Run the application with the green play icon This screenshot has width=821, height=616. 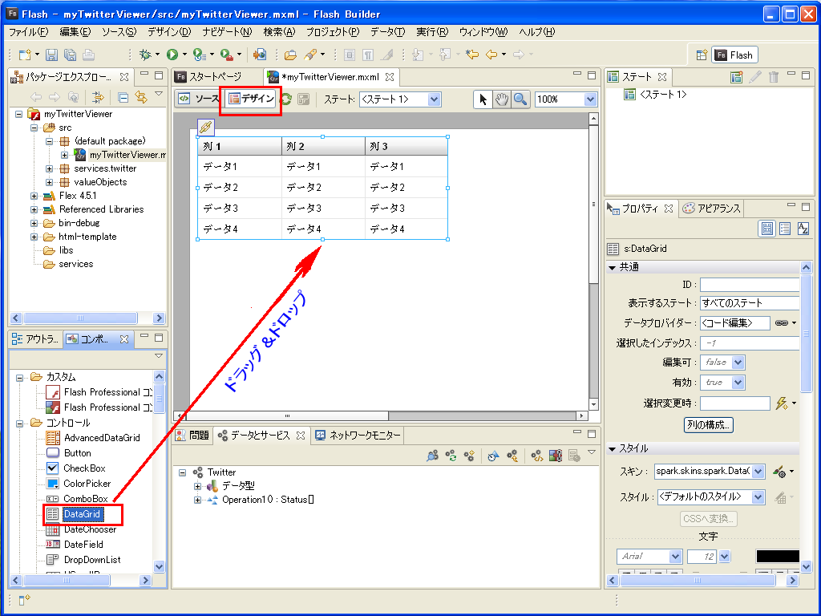172,55
